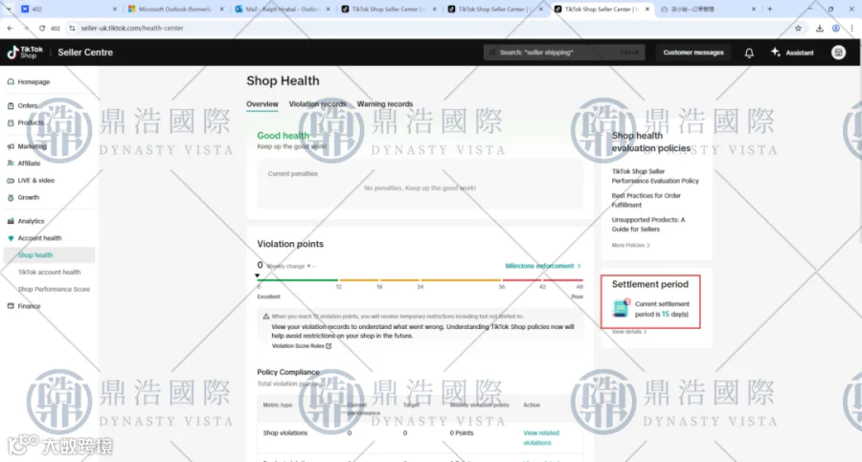Open the seller profile avatar
Viewport: 862px width, 462px height.
[838, 53]
